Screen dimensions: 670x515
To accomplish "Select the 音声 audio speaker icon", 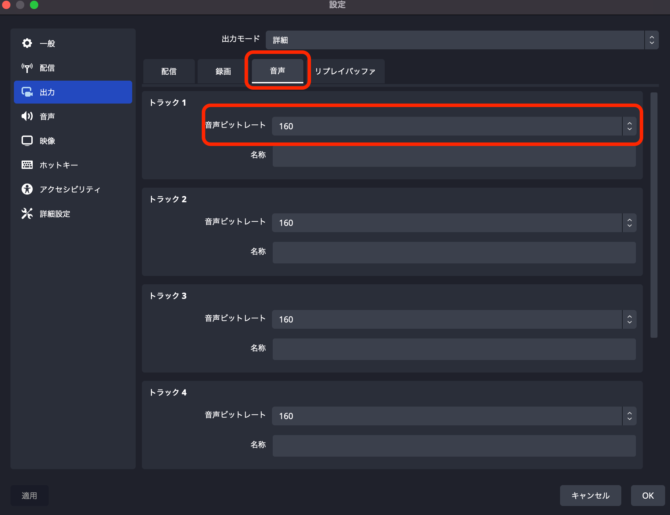I will pyautogui.click(x=27, y=116).
